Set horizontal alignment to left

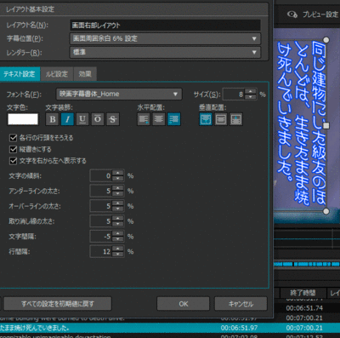tap(144, 119)
